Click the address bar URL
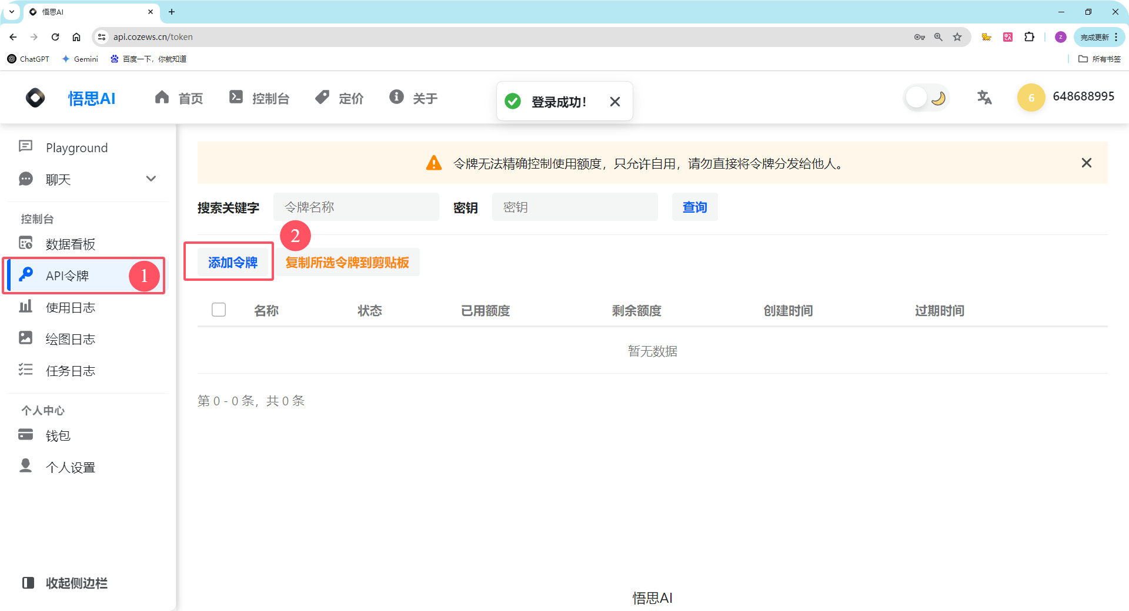Image resolution: width=1129 pixels, height=611 pixels. 153,36
